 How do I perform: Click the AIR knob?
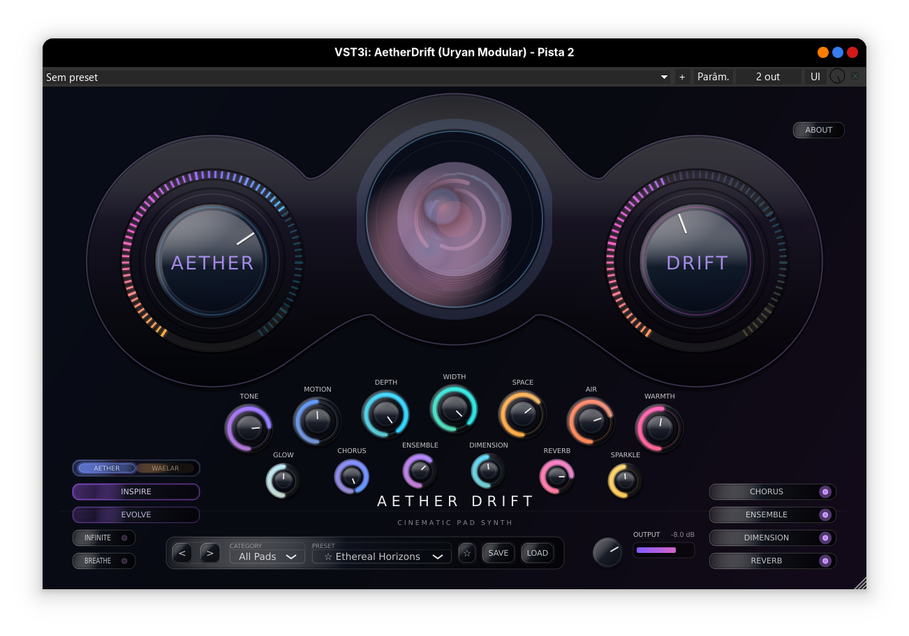tap(591, 421)
